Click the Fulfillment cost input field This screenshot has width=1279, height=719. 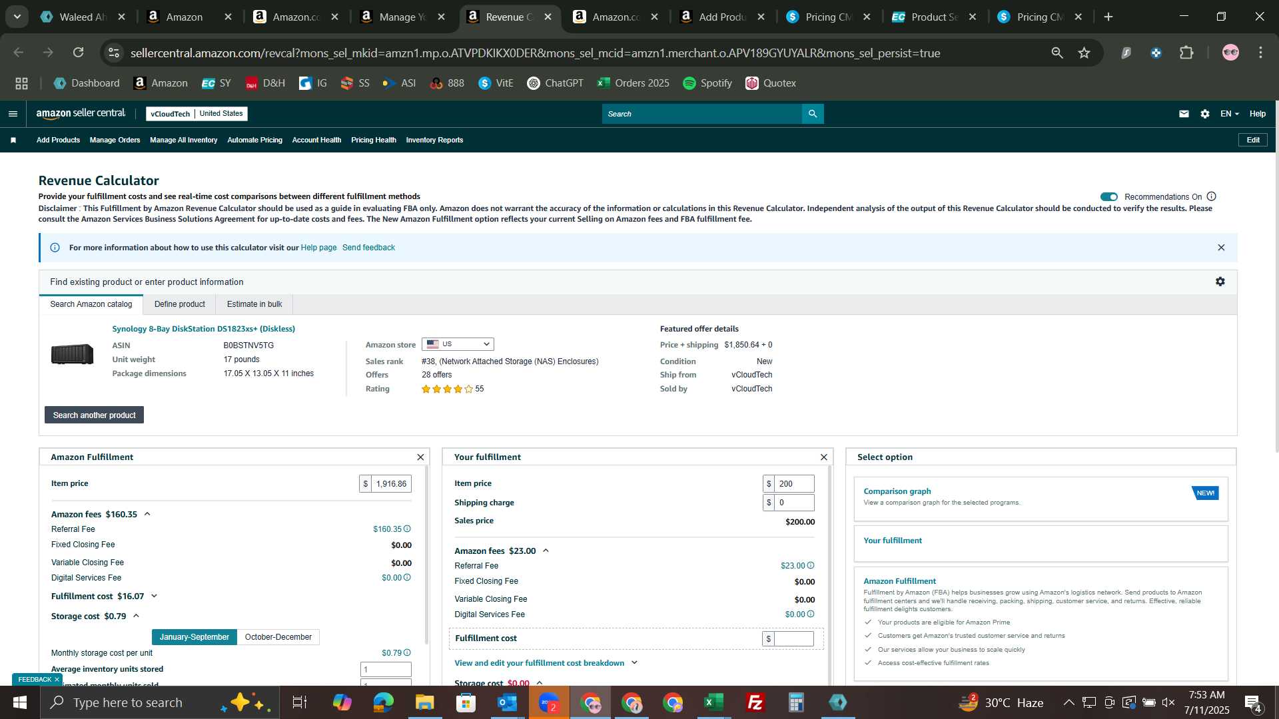tap(794, 639)
